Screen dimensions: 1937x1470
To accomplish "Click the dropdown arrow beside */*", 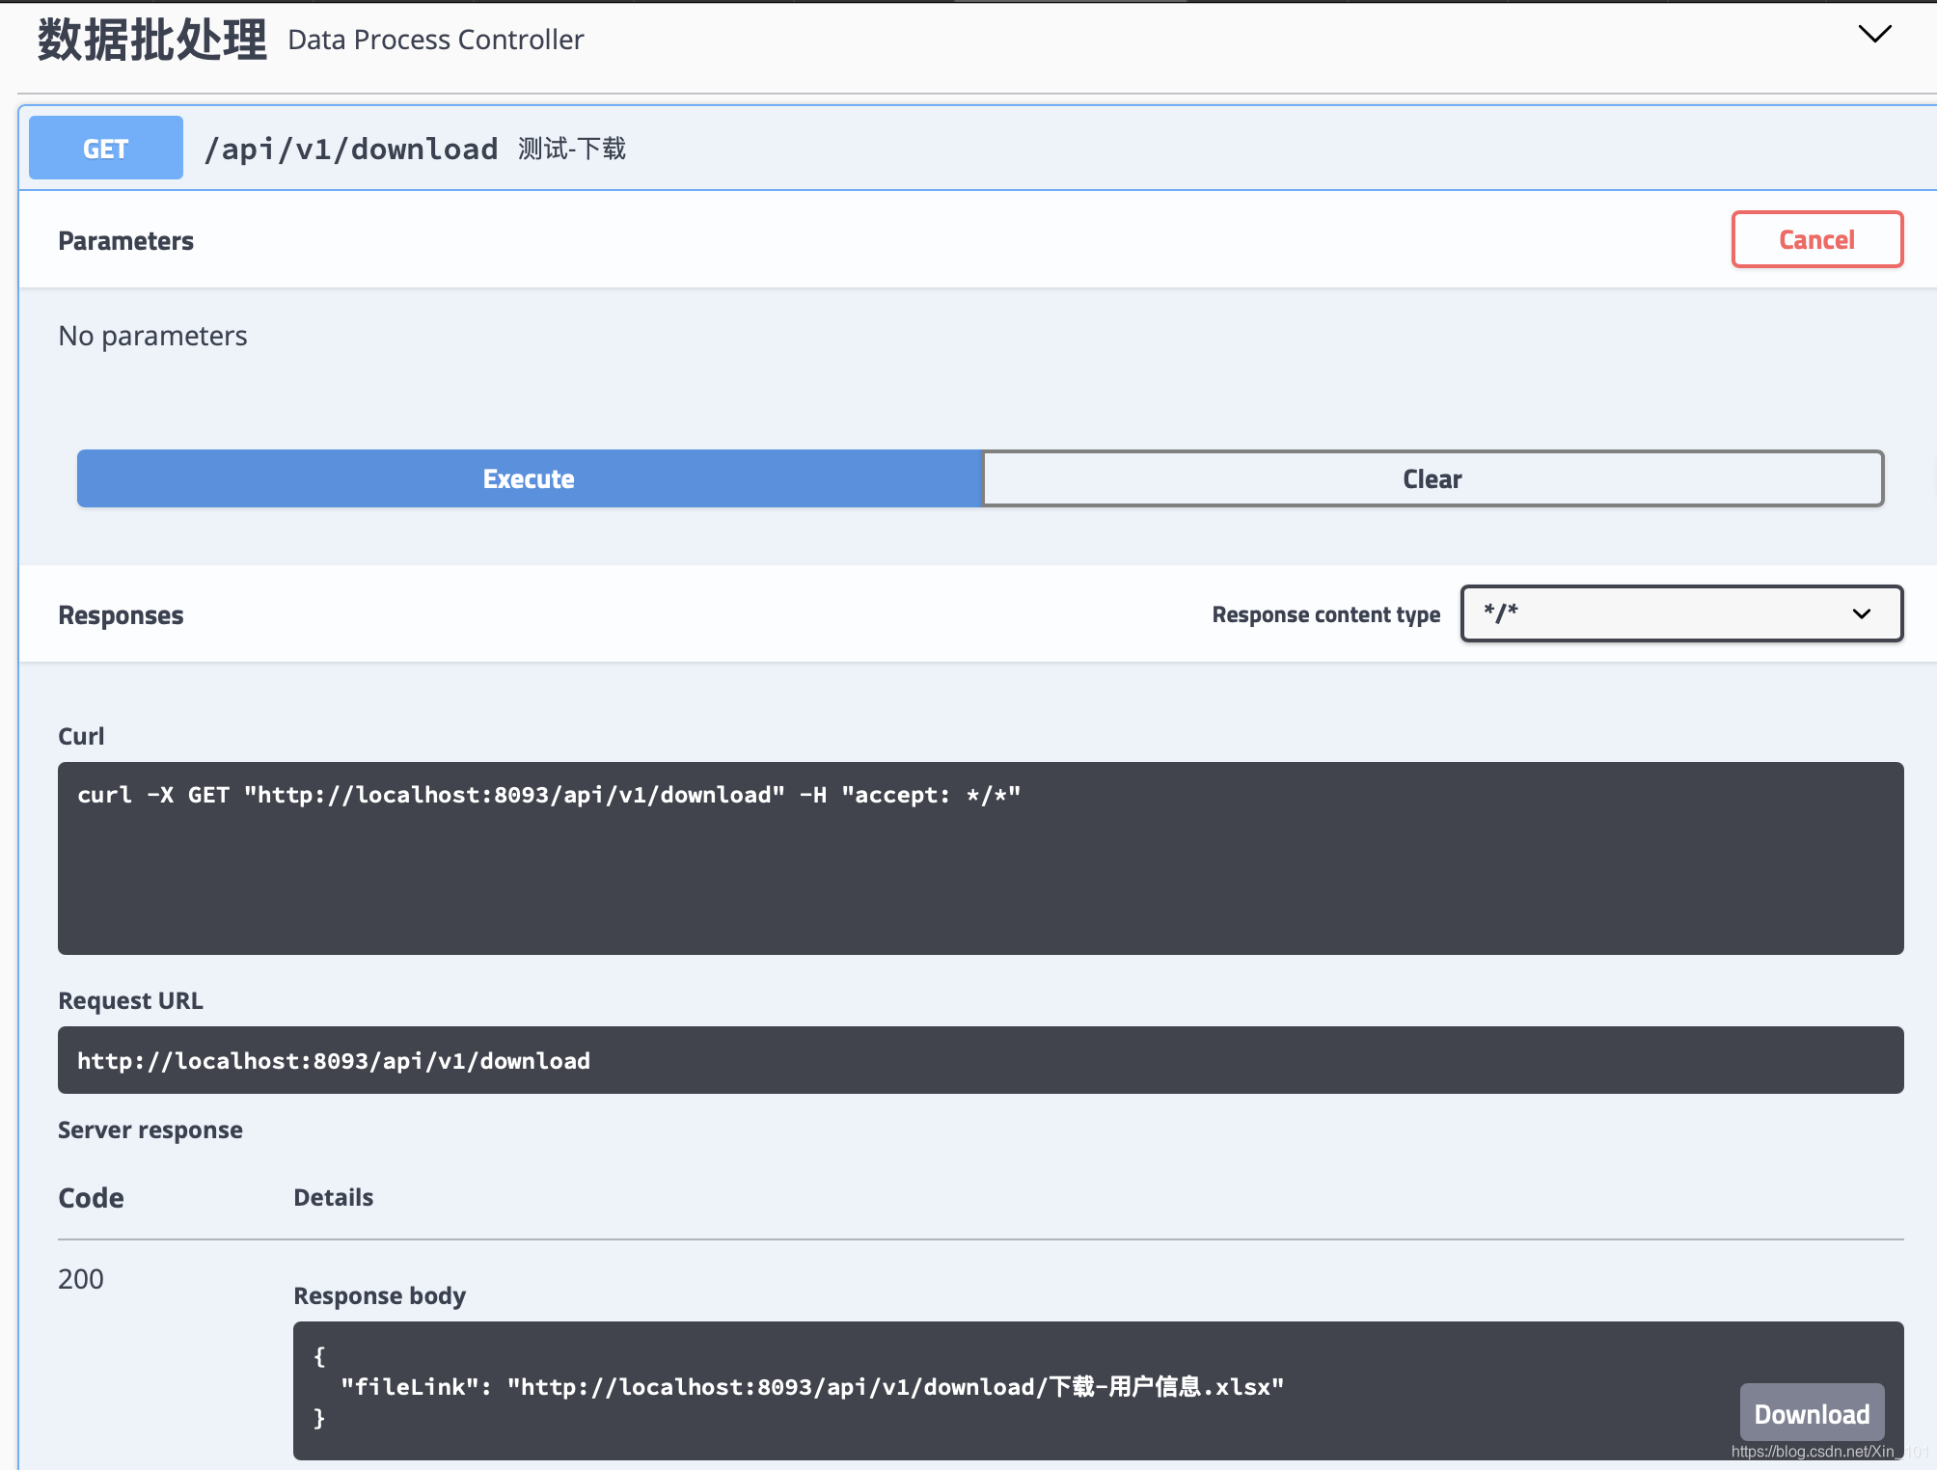I will (x=1861, y=614).
